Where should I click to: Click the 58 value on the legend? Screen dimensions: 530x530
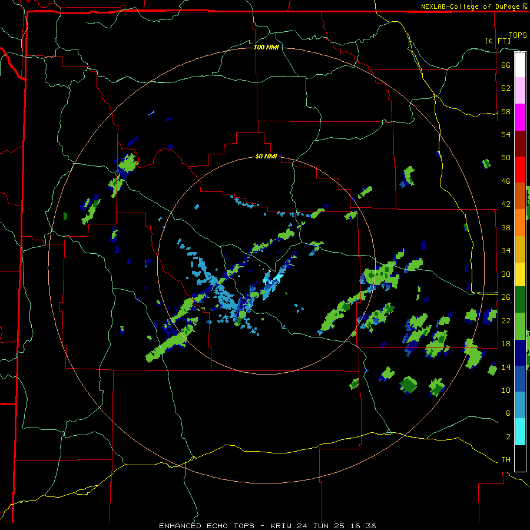[x=506, y=111]
